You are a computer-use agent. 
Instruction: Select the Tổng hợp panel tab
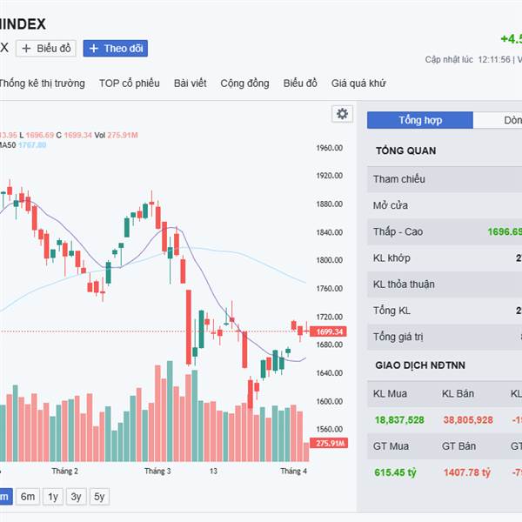pos(420,120)
